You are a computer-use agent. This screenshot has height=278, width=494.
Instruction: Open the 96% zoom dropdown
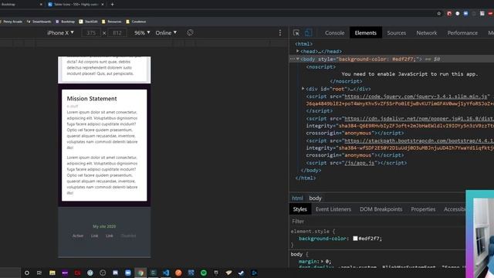(142, 32)
